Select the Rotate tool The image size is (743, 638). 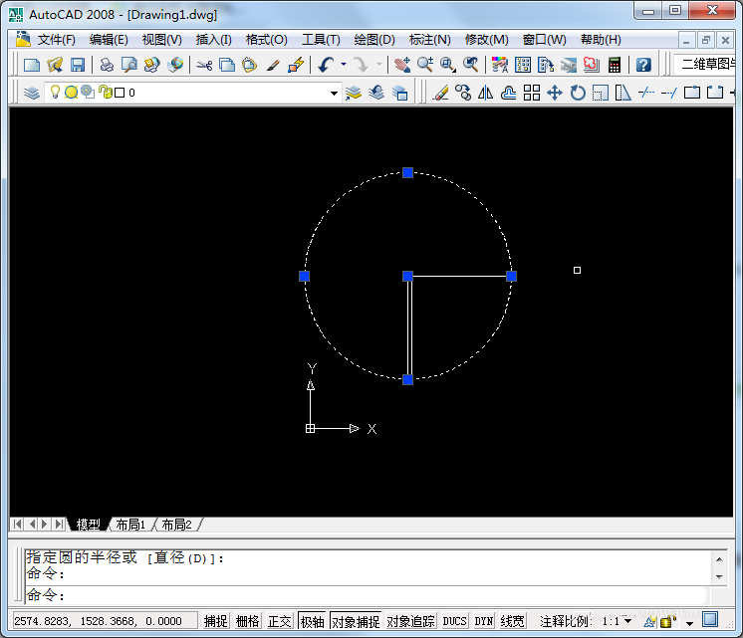click(578, 93)
